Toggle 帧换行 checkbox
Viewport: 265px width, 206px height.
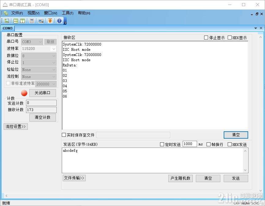[x=208, y=144]
